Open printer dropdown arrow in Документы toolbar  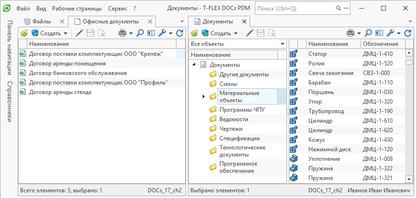359,33
